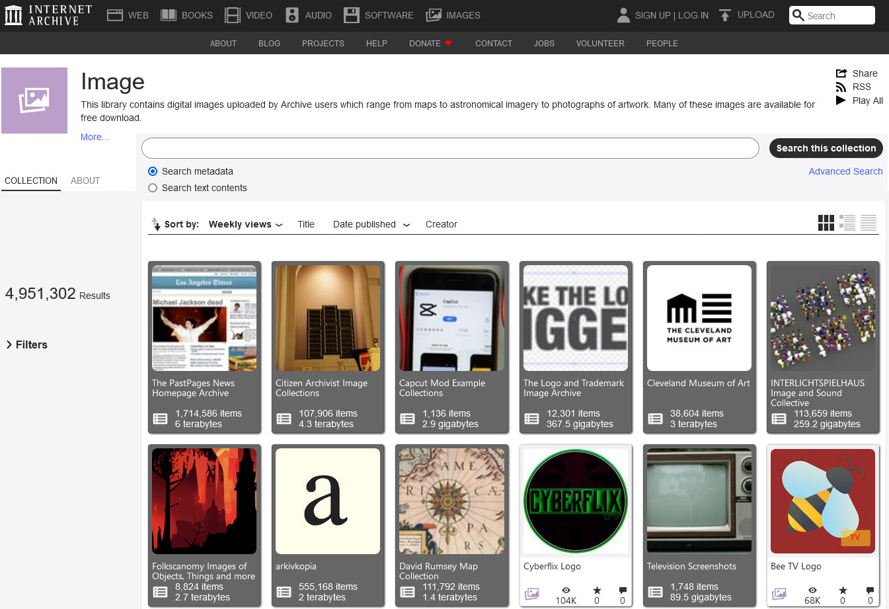This screenshot has width=889, height=609.
Task: Open the Software section icon
Action: click(x=352, y=15)
